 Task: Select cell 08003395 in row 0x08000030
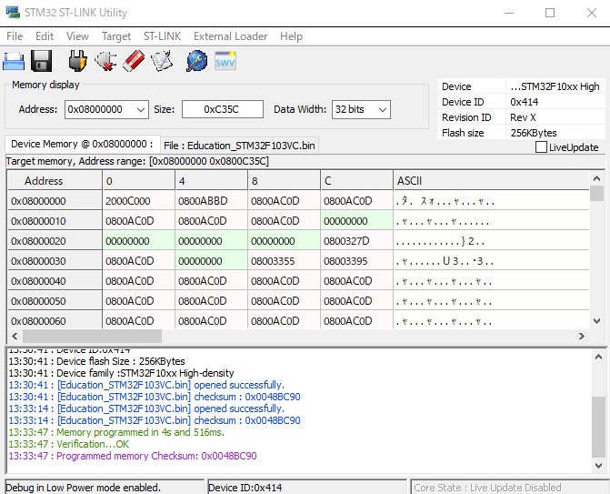click(356, 261)
